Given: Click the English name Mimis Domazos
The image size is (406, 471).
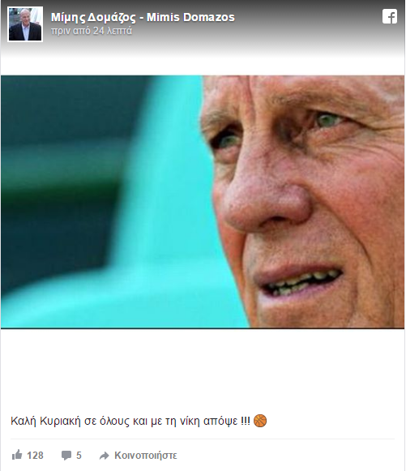Looking at the screenshot, I should click(x=190, y=17).
